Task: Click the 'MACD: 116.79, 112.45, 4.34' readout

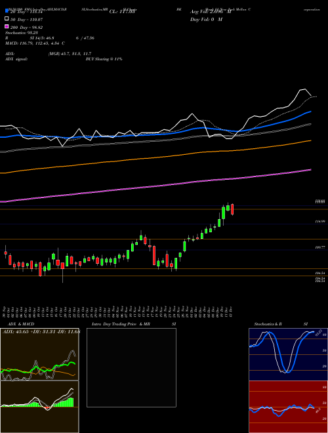Action: [x=35, y=43]
